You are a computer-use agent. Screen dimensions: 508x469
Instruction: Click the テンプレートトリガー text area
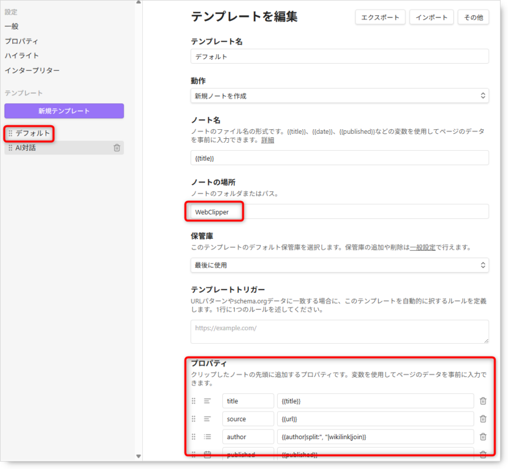[339, 331]
